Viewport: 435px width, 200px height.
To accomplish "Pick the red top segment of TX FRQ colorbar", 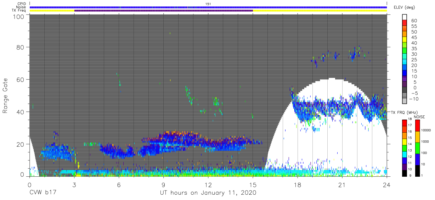I will (x=405, y=123).
